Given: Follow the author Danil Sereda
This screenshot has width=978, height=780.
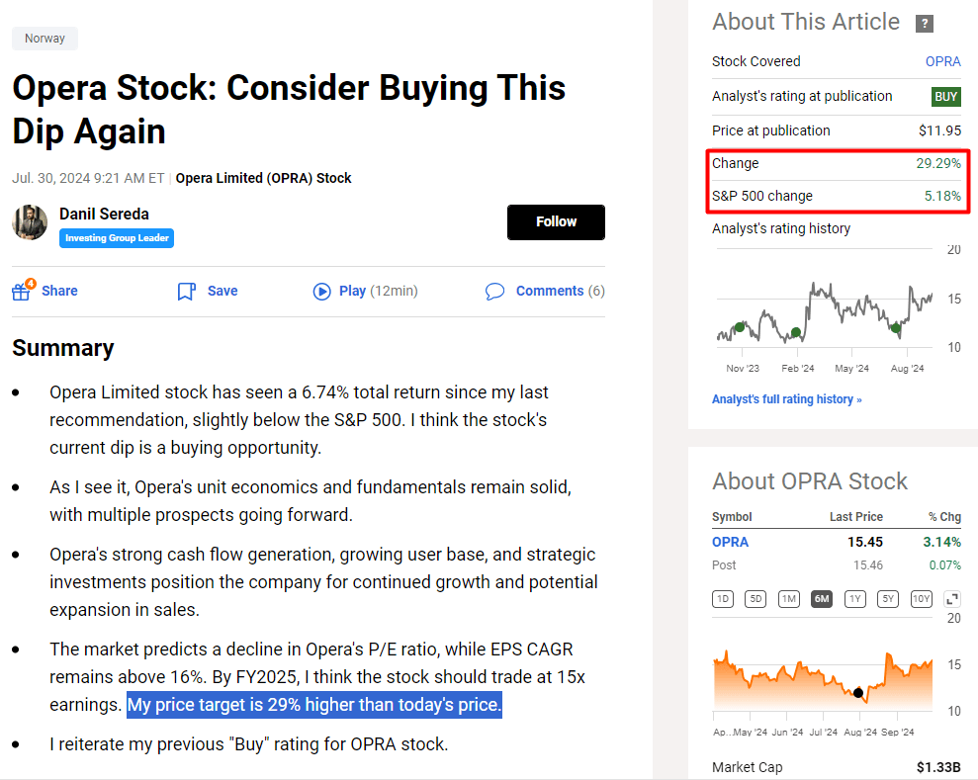Looking at the screenshot, I should (556, 221).
